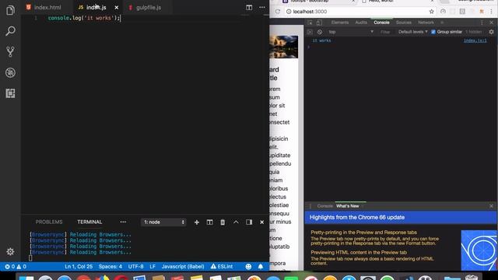Switch to the drawer Console tab
This screenshot has width=498, height=280.
325,206
